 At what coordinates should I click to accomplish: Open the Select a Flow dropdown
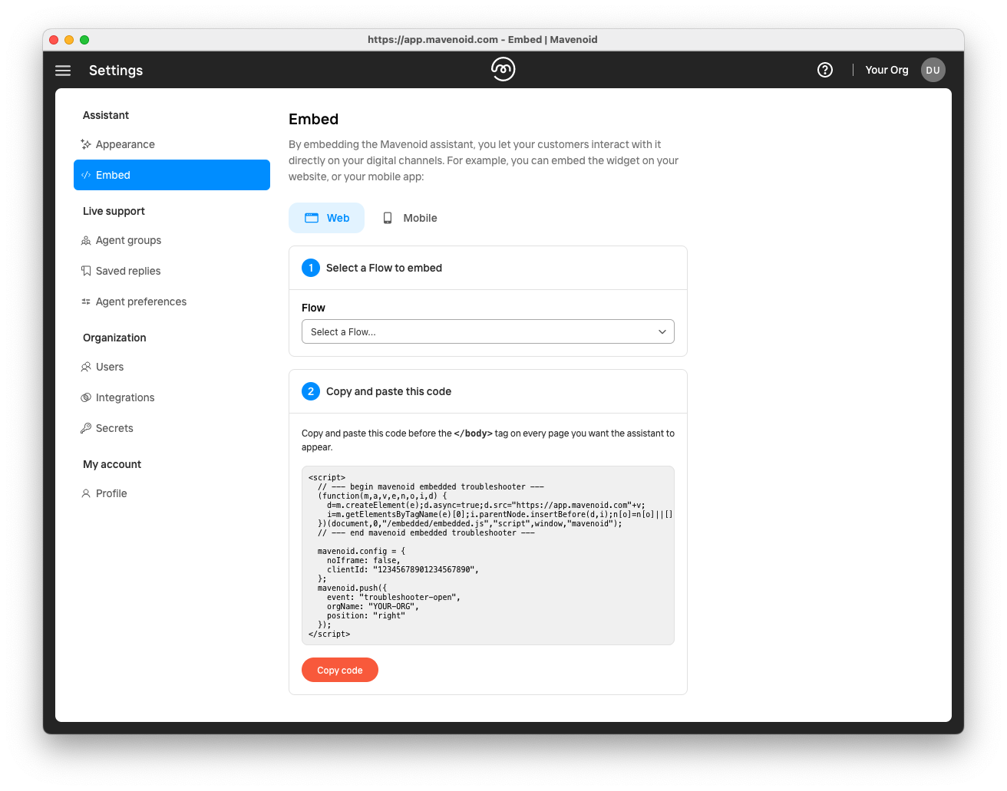[487, 331]
